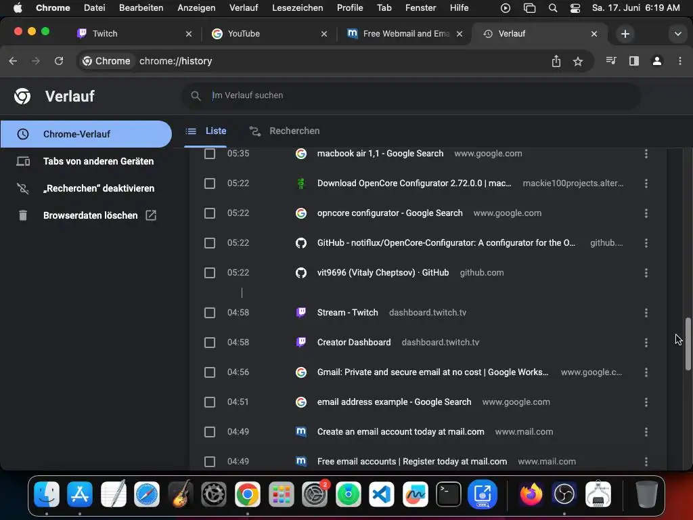Image resolution: width=693 pixels, height=520 pixels.
Task: Click Google favicon of macbook air search
Action: [301, 154]
